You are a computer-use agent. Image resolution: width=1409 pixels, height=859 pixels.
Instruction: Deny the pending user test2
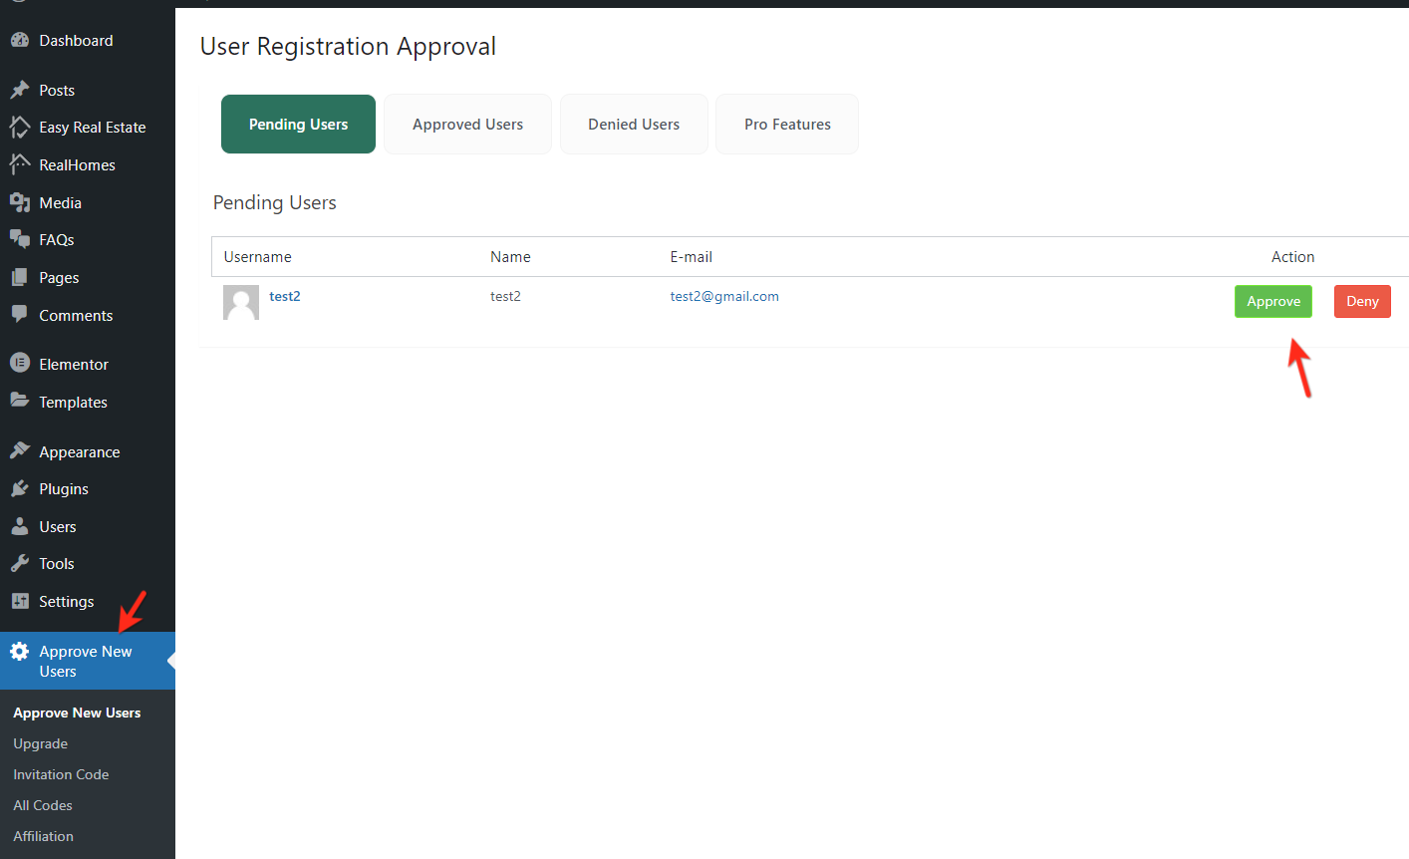click(x=1362, y=301)
